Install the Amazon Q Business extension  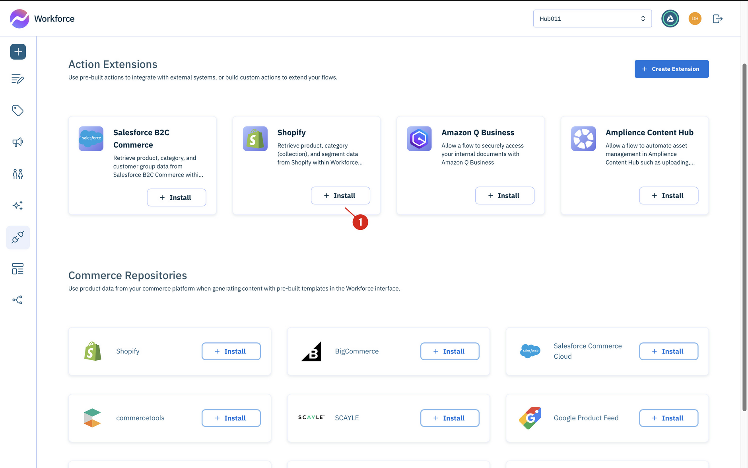tap(505, 195)
